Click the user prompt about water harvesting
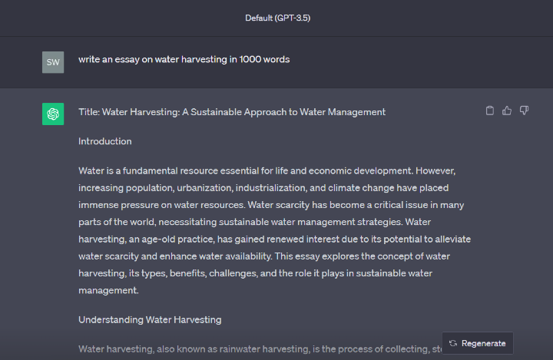Screen dimensions: 553x360 pyautogui.click(x=184, y=59)
